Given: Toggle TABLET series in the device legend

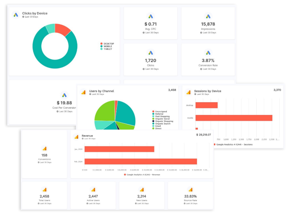Looking at the screenshot, I should click(107, 49).
